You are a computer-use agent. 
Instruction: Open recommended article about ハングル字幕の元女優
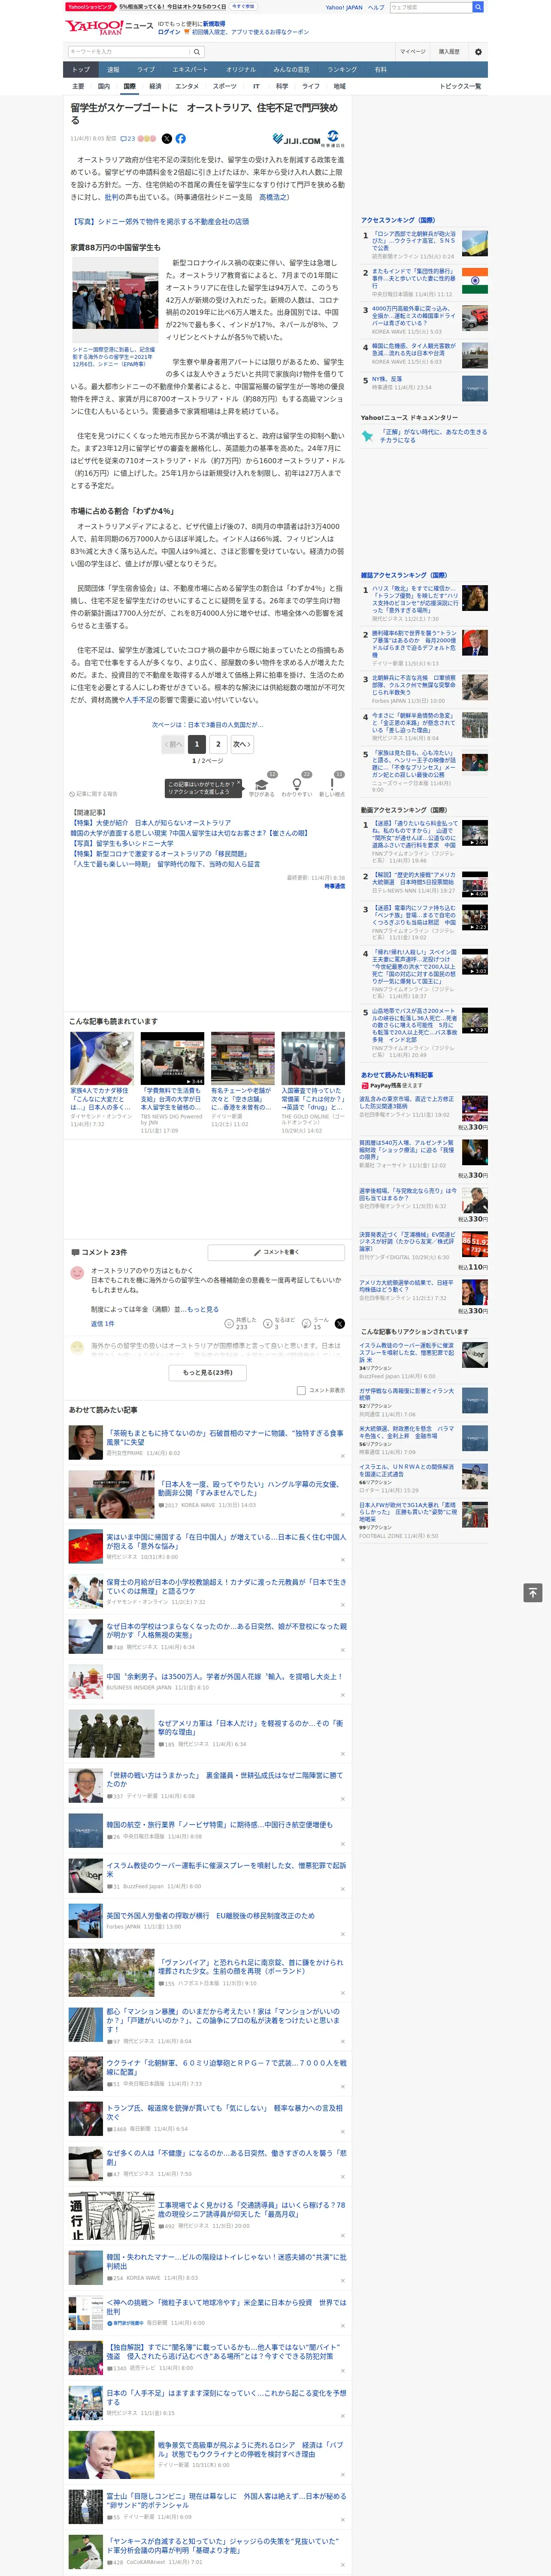tap(248, 1488)
